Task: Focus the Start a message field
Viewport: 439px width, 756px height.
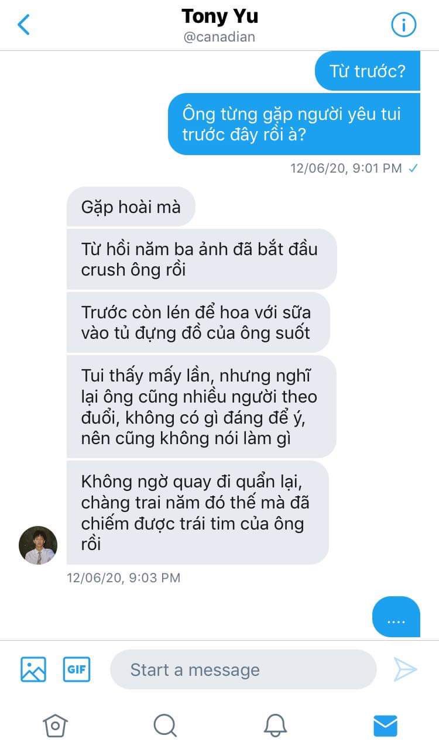Action: [x=243, y=669]
